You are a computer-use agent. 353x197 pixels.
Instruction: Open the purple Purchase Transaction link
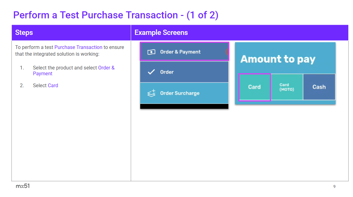point(78,47)
